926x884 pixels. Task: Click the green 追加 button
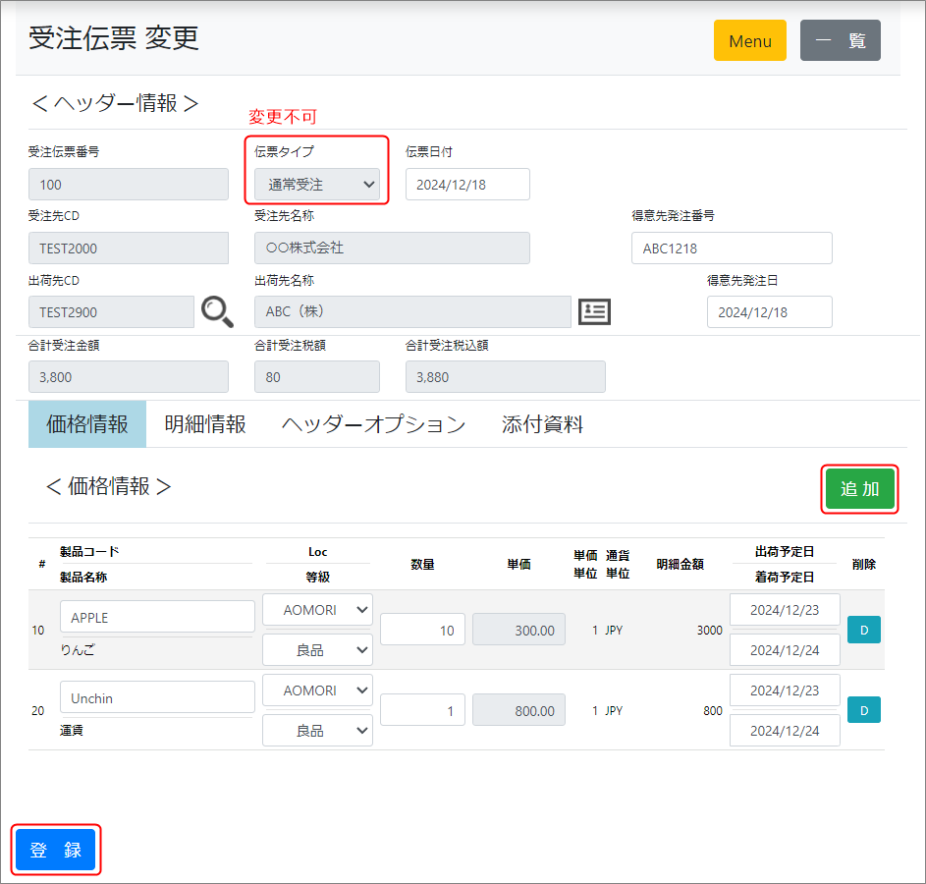(x=859, y=489)
